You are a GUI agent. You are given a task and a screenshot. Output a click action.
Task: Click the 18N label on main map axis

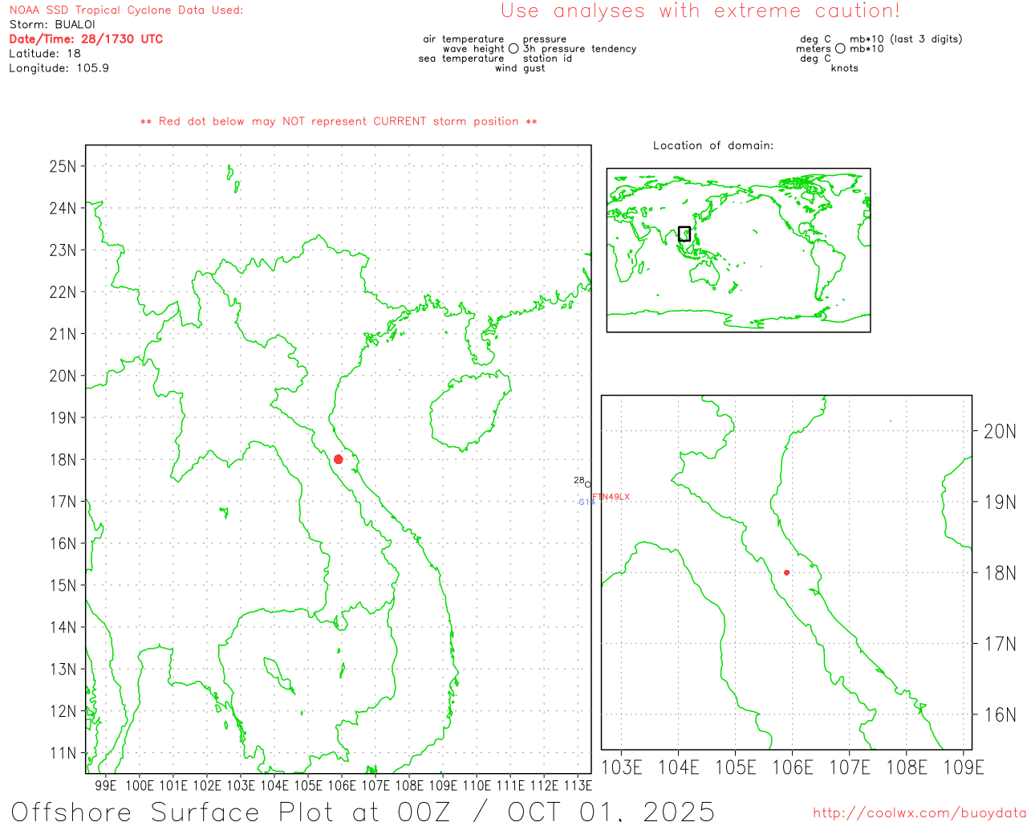click(x=63, y=460)
